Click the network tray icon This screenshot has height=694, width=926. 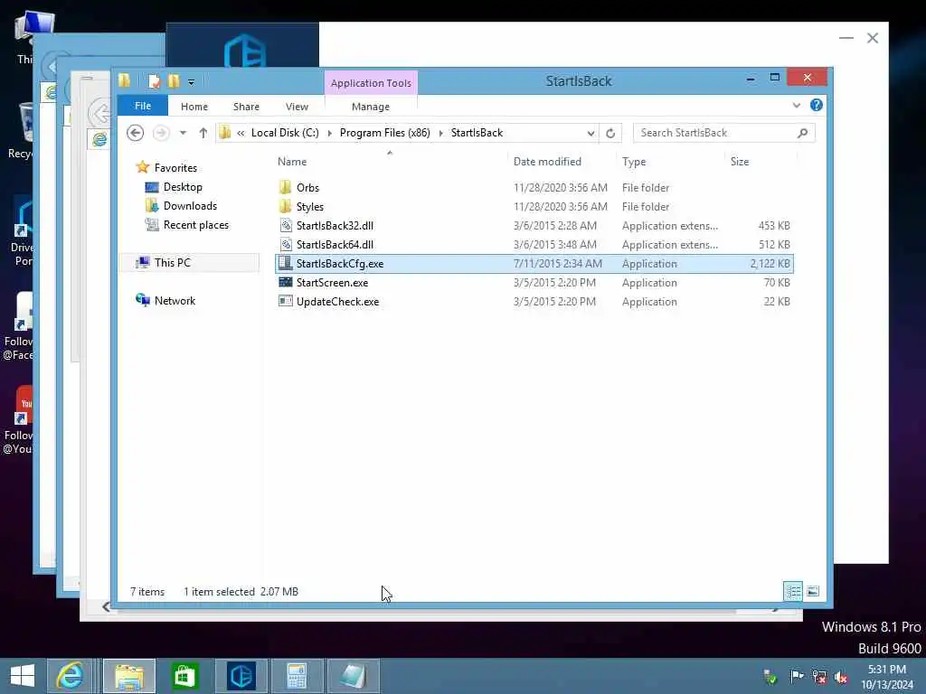pyautogui.click(x=819, y=677)
